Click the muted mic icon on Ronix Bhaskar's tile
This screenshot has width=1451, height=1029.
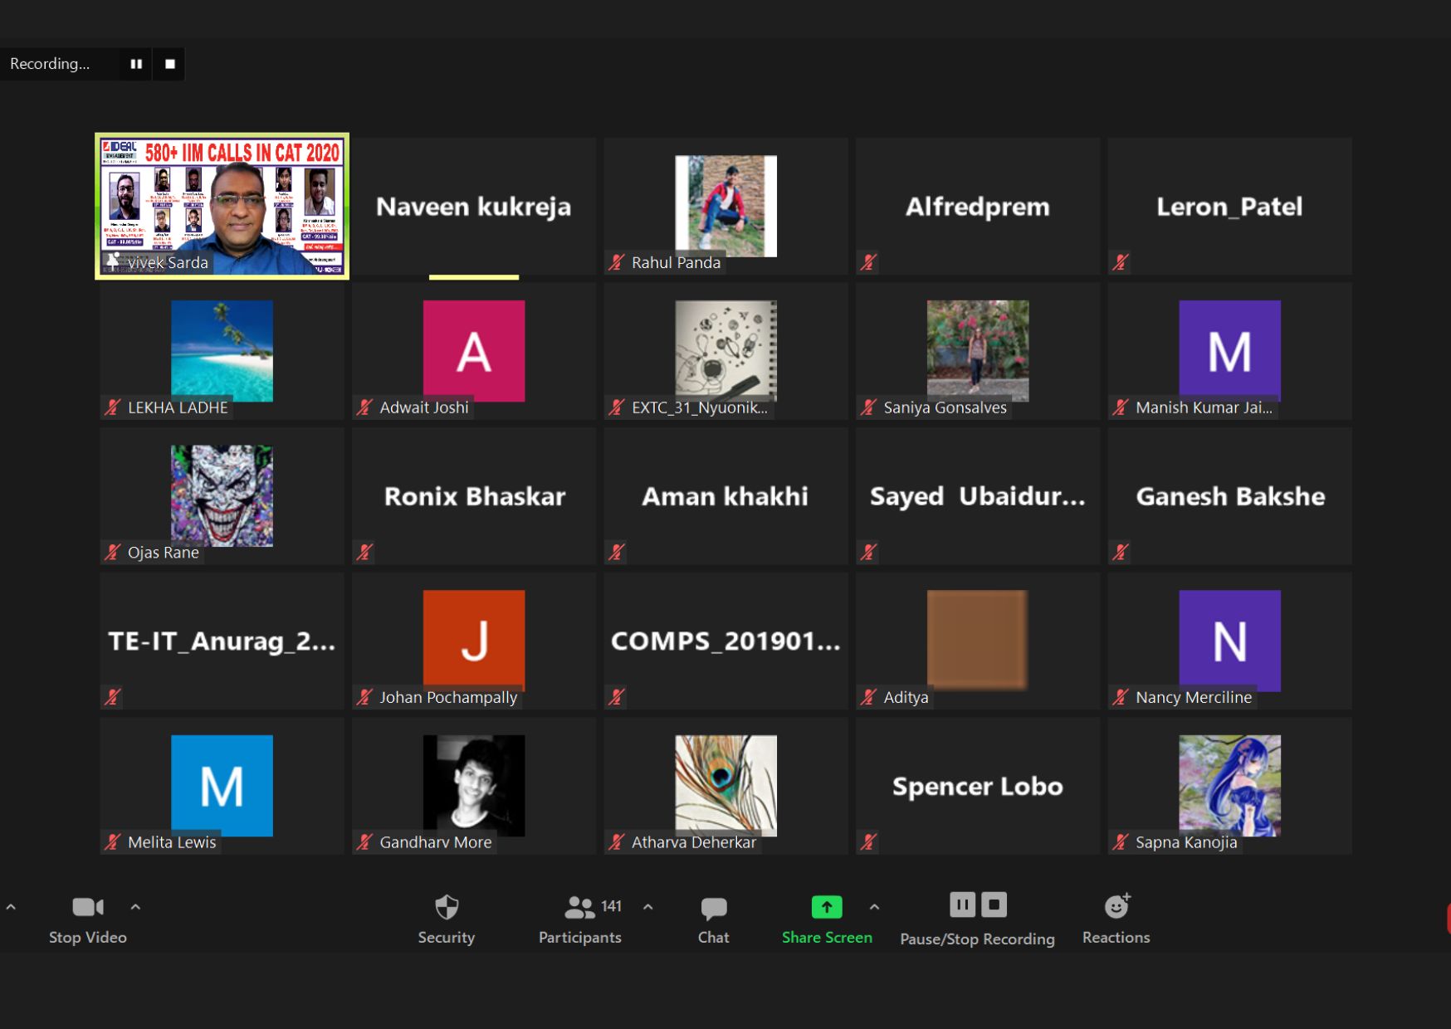[x=364, y=553]
